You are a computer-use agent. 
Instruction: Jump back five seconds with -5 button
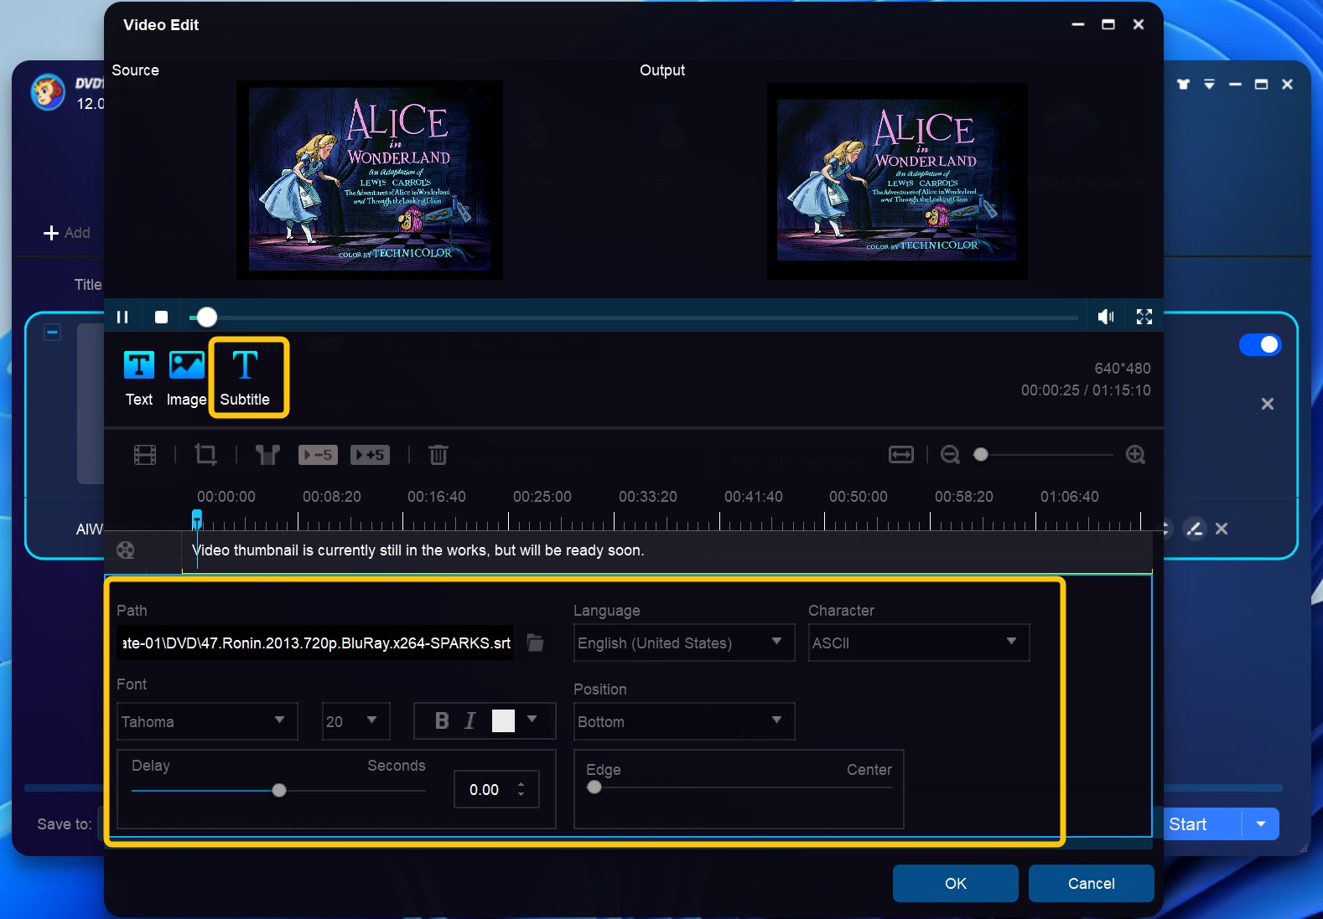318,455
